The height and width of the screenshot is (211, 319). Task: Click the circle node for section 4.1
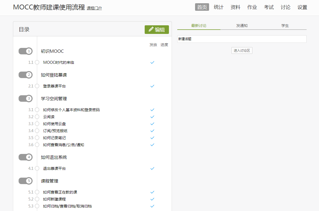(37, 168)
